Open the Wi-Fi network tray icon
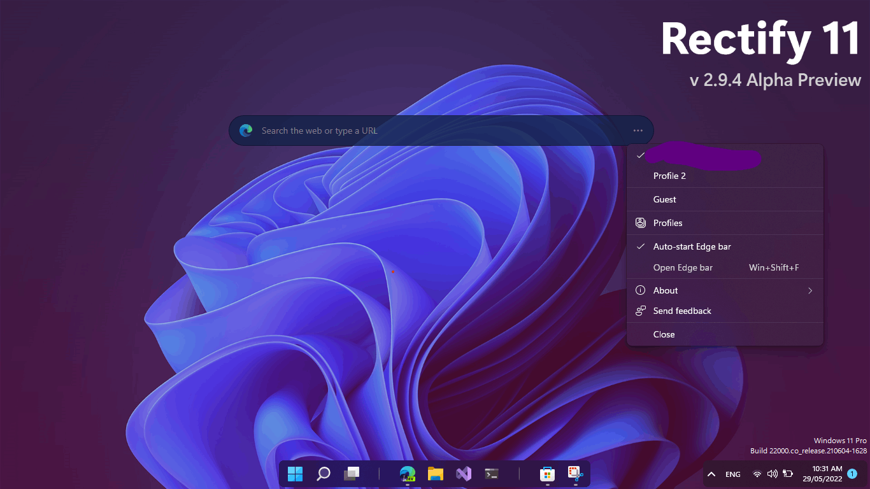 757,474
